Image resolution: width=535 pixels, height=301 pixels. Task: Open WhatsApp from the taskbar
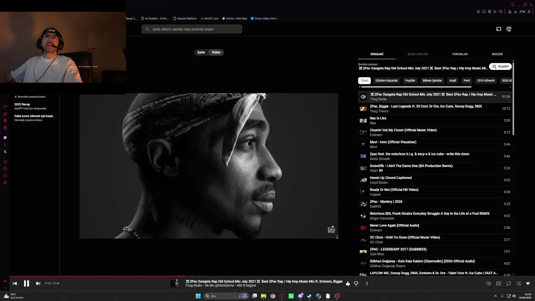click(291, 296)
